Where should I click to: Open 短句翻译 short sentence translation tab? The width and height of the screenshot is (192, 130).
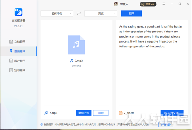(x=19, y=70)
